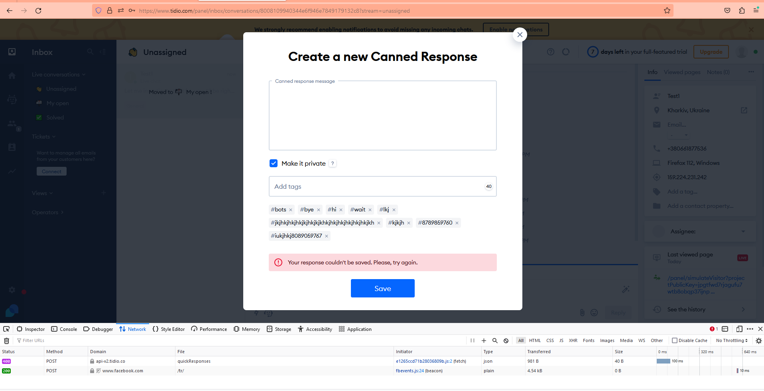Select All network filter
This screenshot has height=391, width=764.
coord(521,340)
